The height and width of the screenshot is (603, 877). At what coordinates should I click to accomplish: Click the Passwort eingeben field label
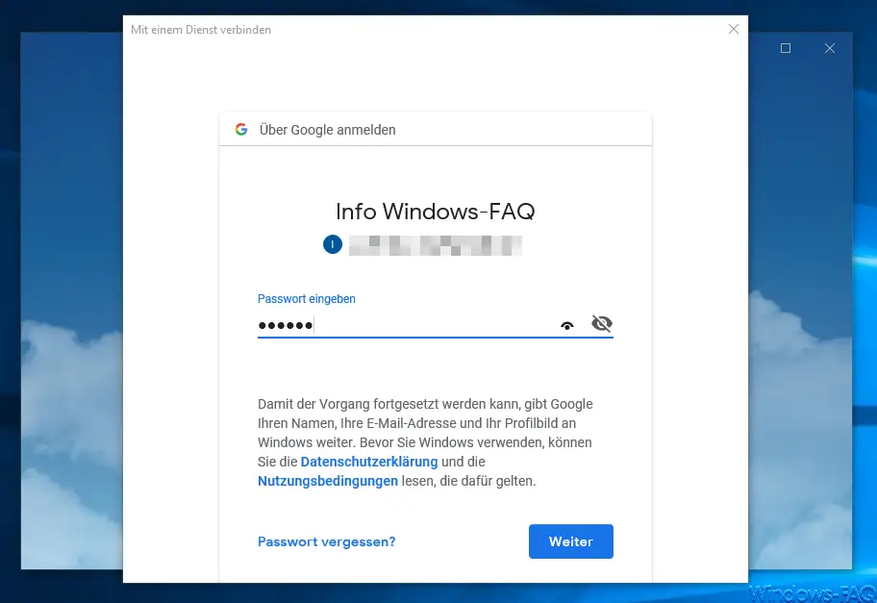point(307,299)
